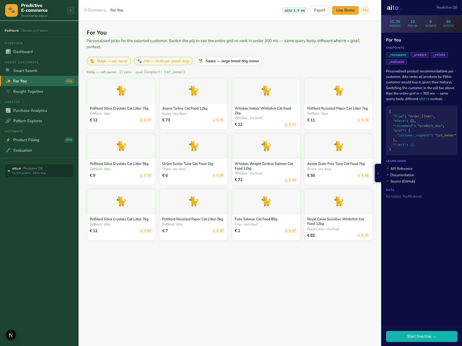Viewport: 462px width, 346px height.
Task: Click Felix Salmon Cat Food 85g thumbnail
Action: pos(266,202)
